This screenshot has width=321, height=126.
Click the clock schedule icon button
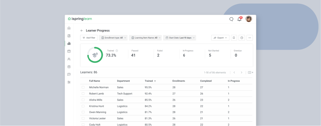pyautogui.click(x=242, y=38)
